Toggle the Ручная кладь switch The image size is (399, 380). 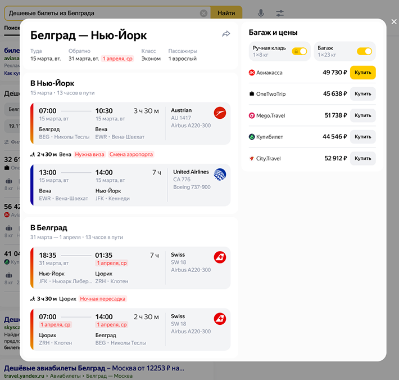click(x=299, y=51)
